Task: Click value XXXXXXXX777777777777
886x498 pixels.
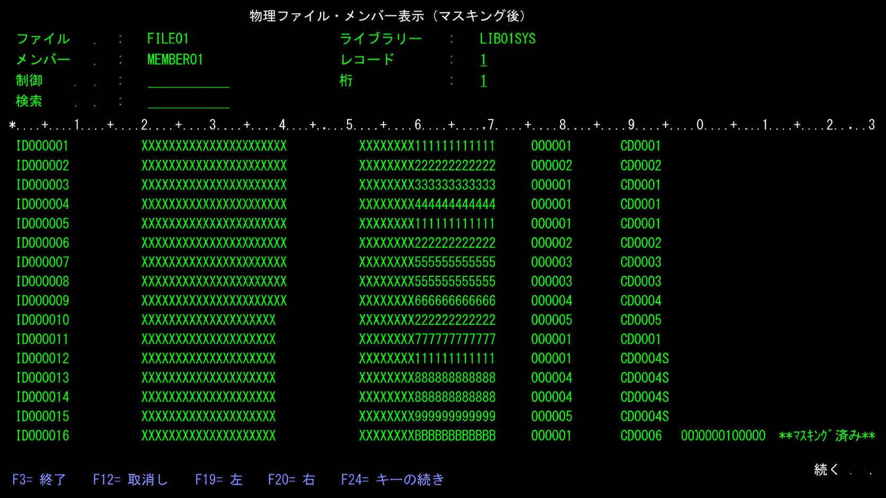Action: [427, 339]
